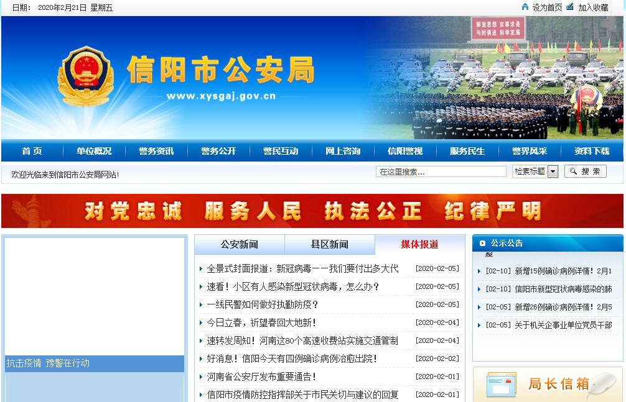Select the 媒体报道 tab
Viewport: 626px width, 402px height.
pyautogui.click(x=420, y=245)
